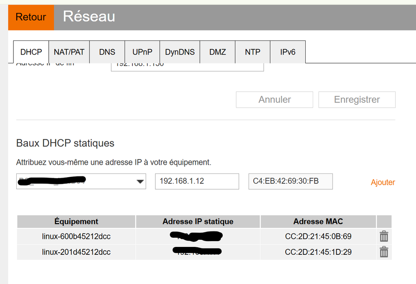Switch to the NTP tab
Image resolution: width=416 pixels, height=284 pixels.
point(253,52)
